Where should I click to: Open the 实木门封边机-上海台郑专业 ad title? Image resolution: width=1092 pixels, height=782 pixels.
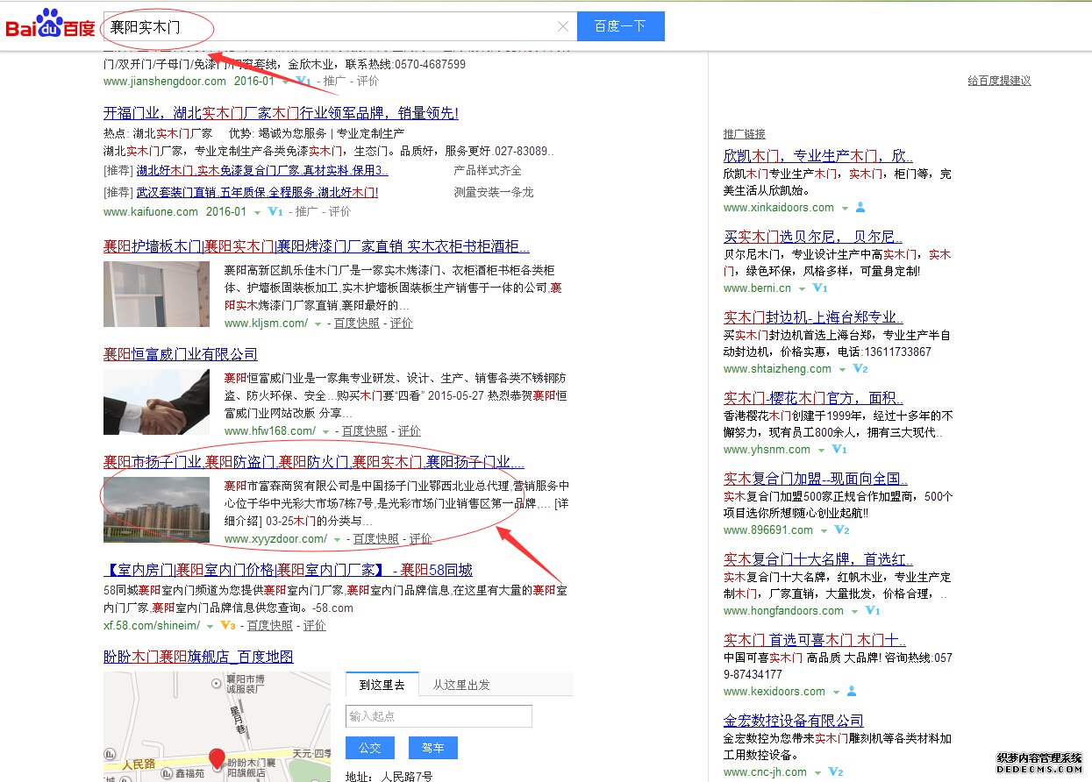pos(813,317)
